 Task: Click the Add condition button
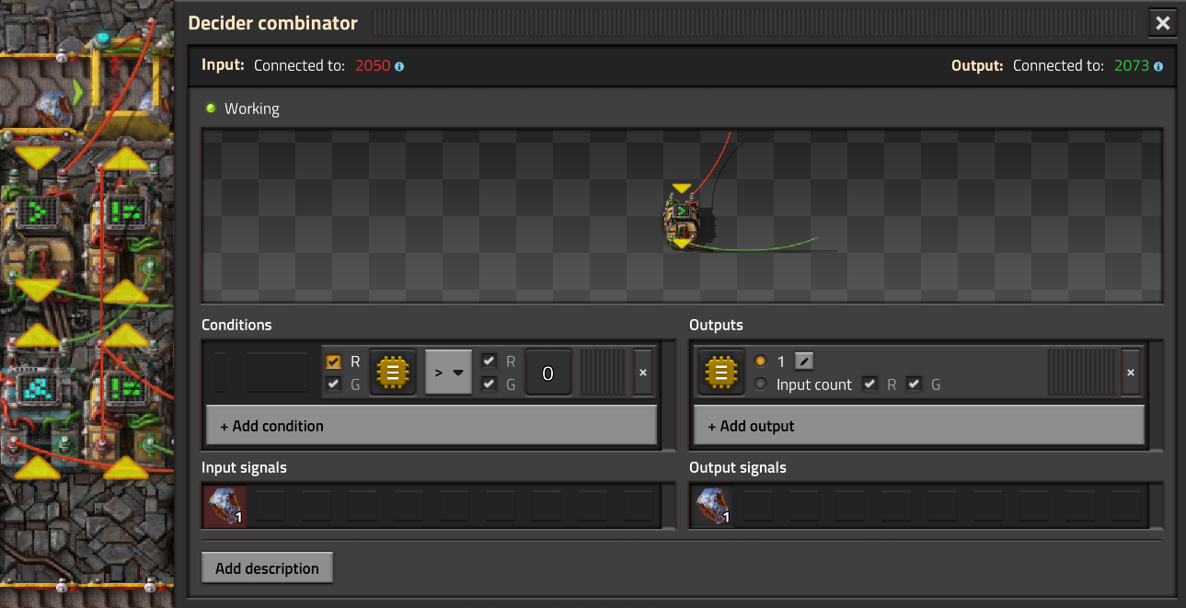432,426
